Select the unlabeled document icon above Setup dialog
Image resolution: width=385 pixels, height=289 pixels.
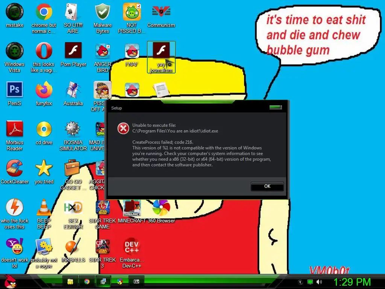click(161, 90)
